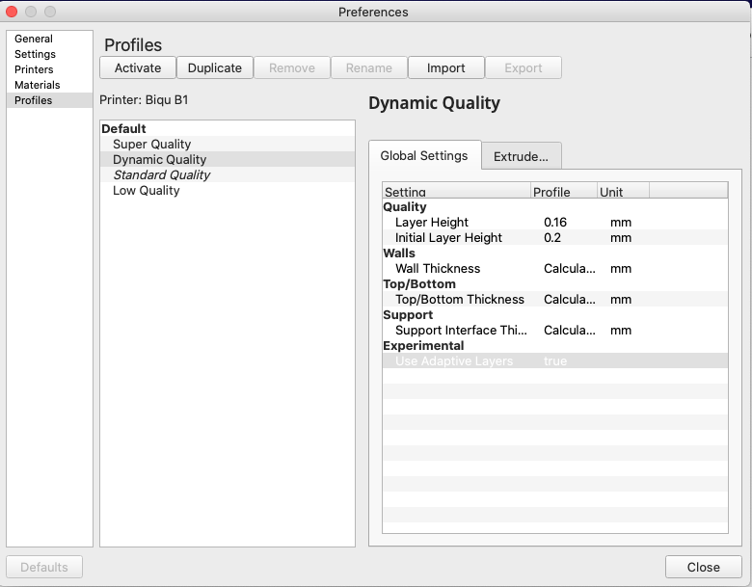Click the Experimental category heading

coord(423,345)
